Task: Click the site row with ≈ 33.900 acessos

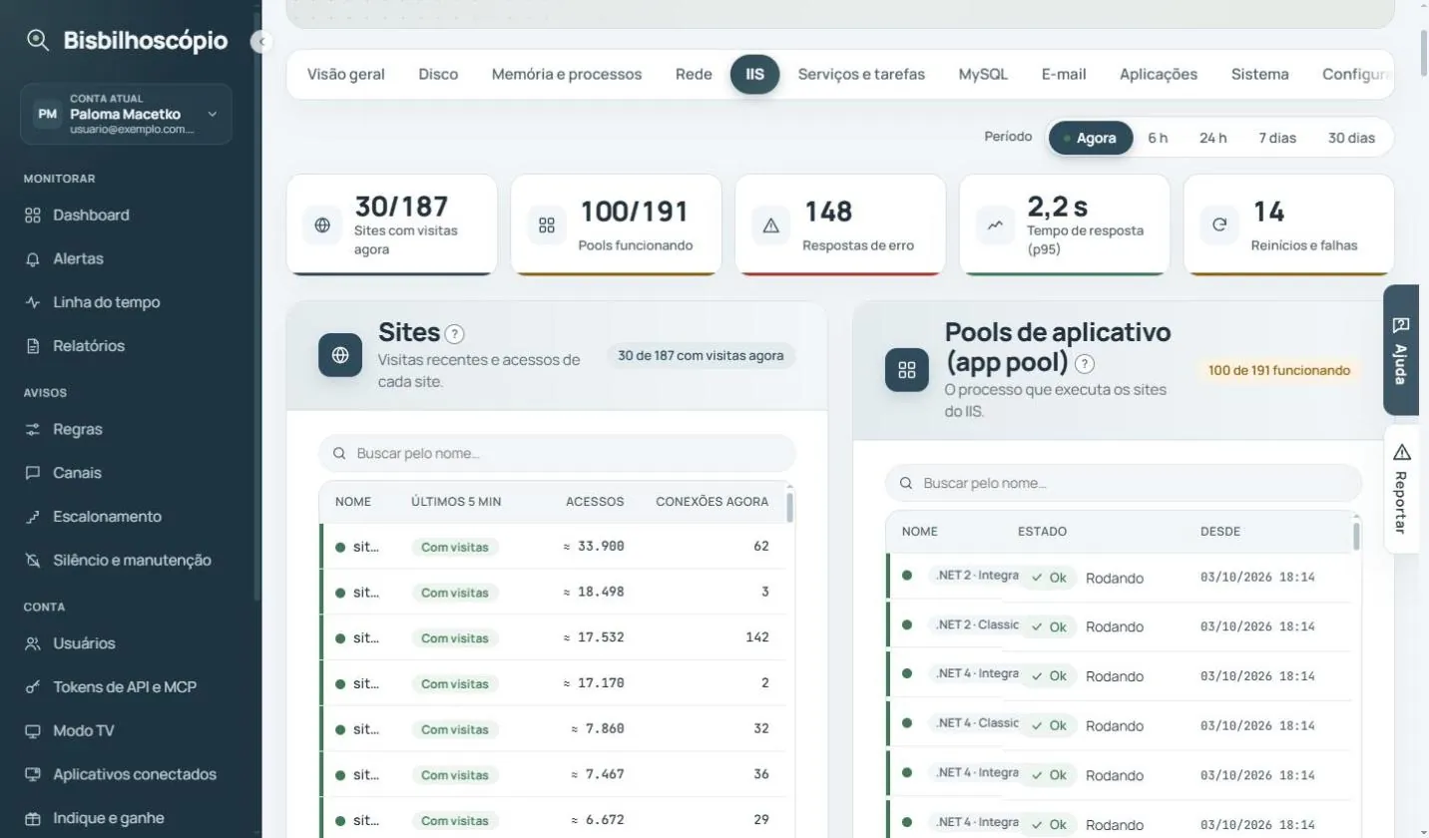Action: pyautogui.click(x=554, y=547)
